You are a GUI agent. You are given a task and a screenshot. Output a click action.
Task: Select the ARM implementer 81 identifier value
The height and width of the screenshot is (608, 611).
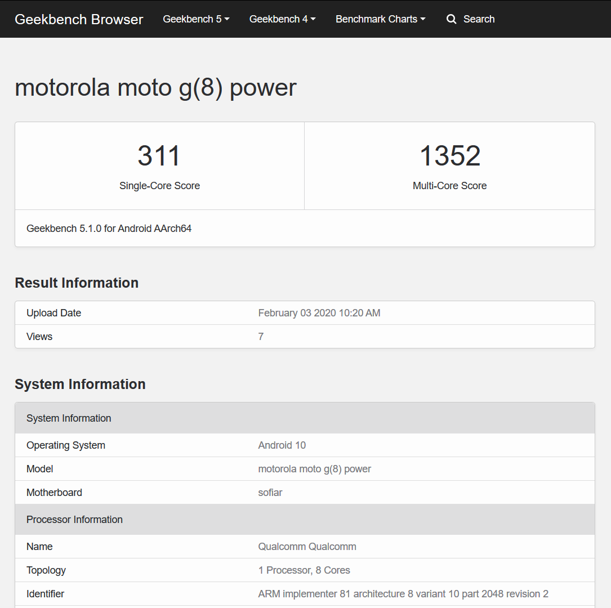403,594
